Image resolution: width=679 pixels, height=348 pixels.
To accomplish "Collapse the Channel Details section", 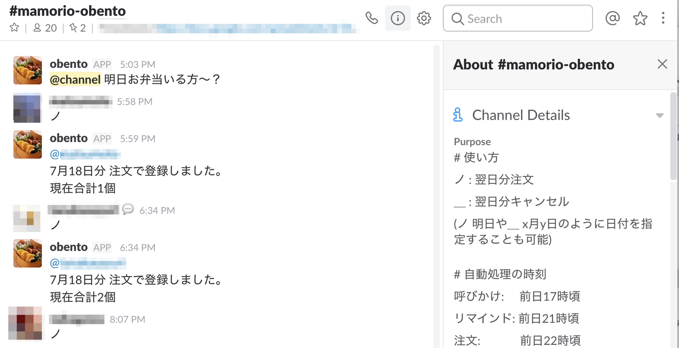I will pos(660,116).
